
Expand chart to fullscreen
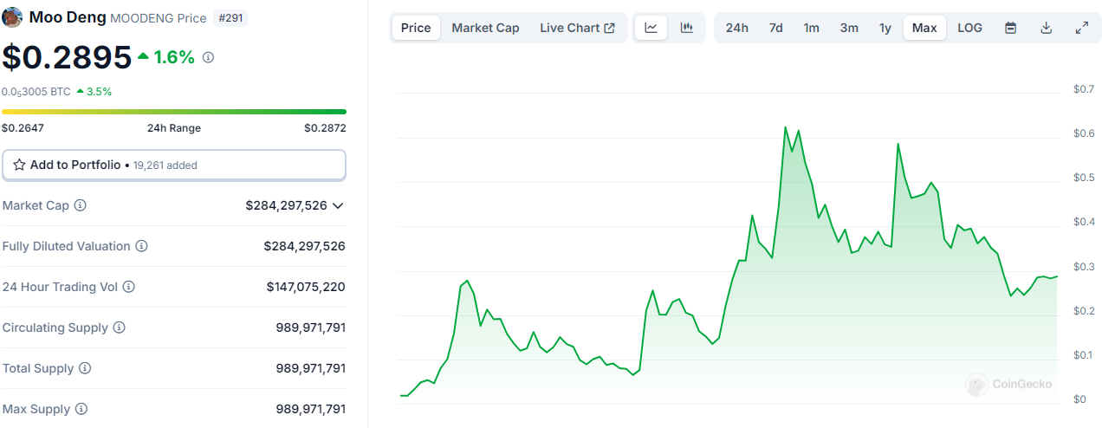point(1081,28)
